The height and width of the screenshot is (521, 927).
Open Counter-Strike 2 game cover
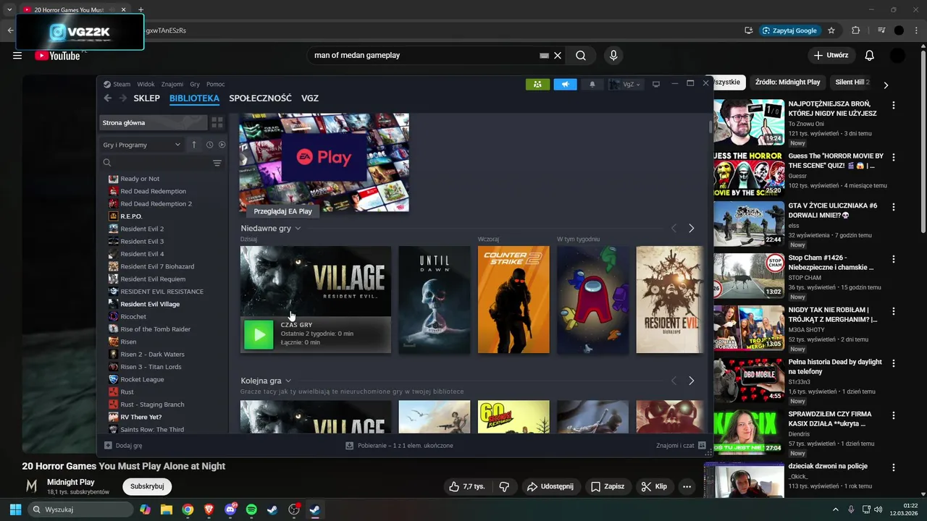click(x=513, y=300)
